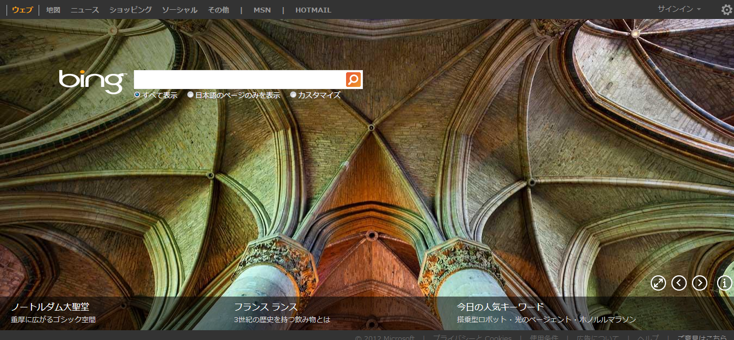
Task: Open the その他 menu
Action: pos(218,10)
